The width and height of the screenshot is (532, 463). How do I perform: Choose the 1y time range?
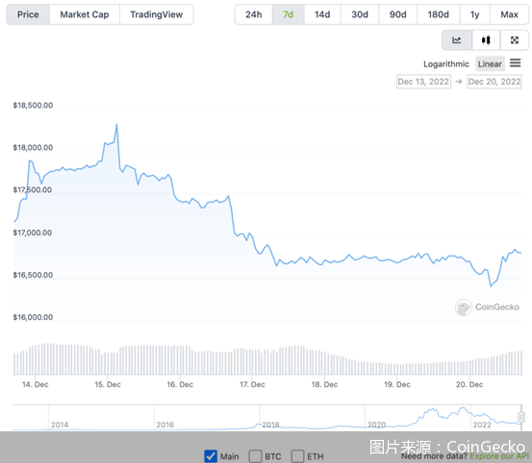(x=474, y=14)
